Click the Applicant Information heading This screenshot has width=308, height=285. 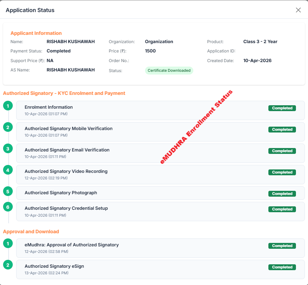pyautogui.click(x=36, y=33)
